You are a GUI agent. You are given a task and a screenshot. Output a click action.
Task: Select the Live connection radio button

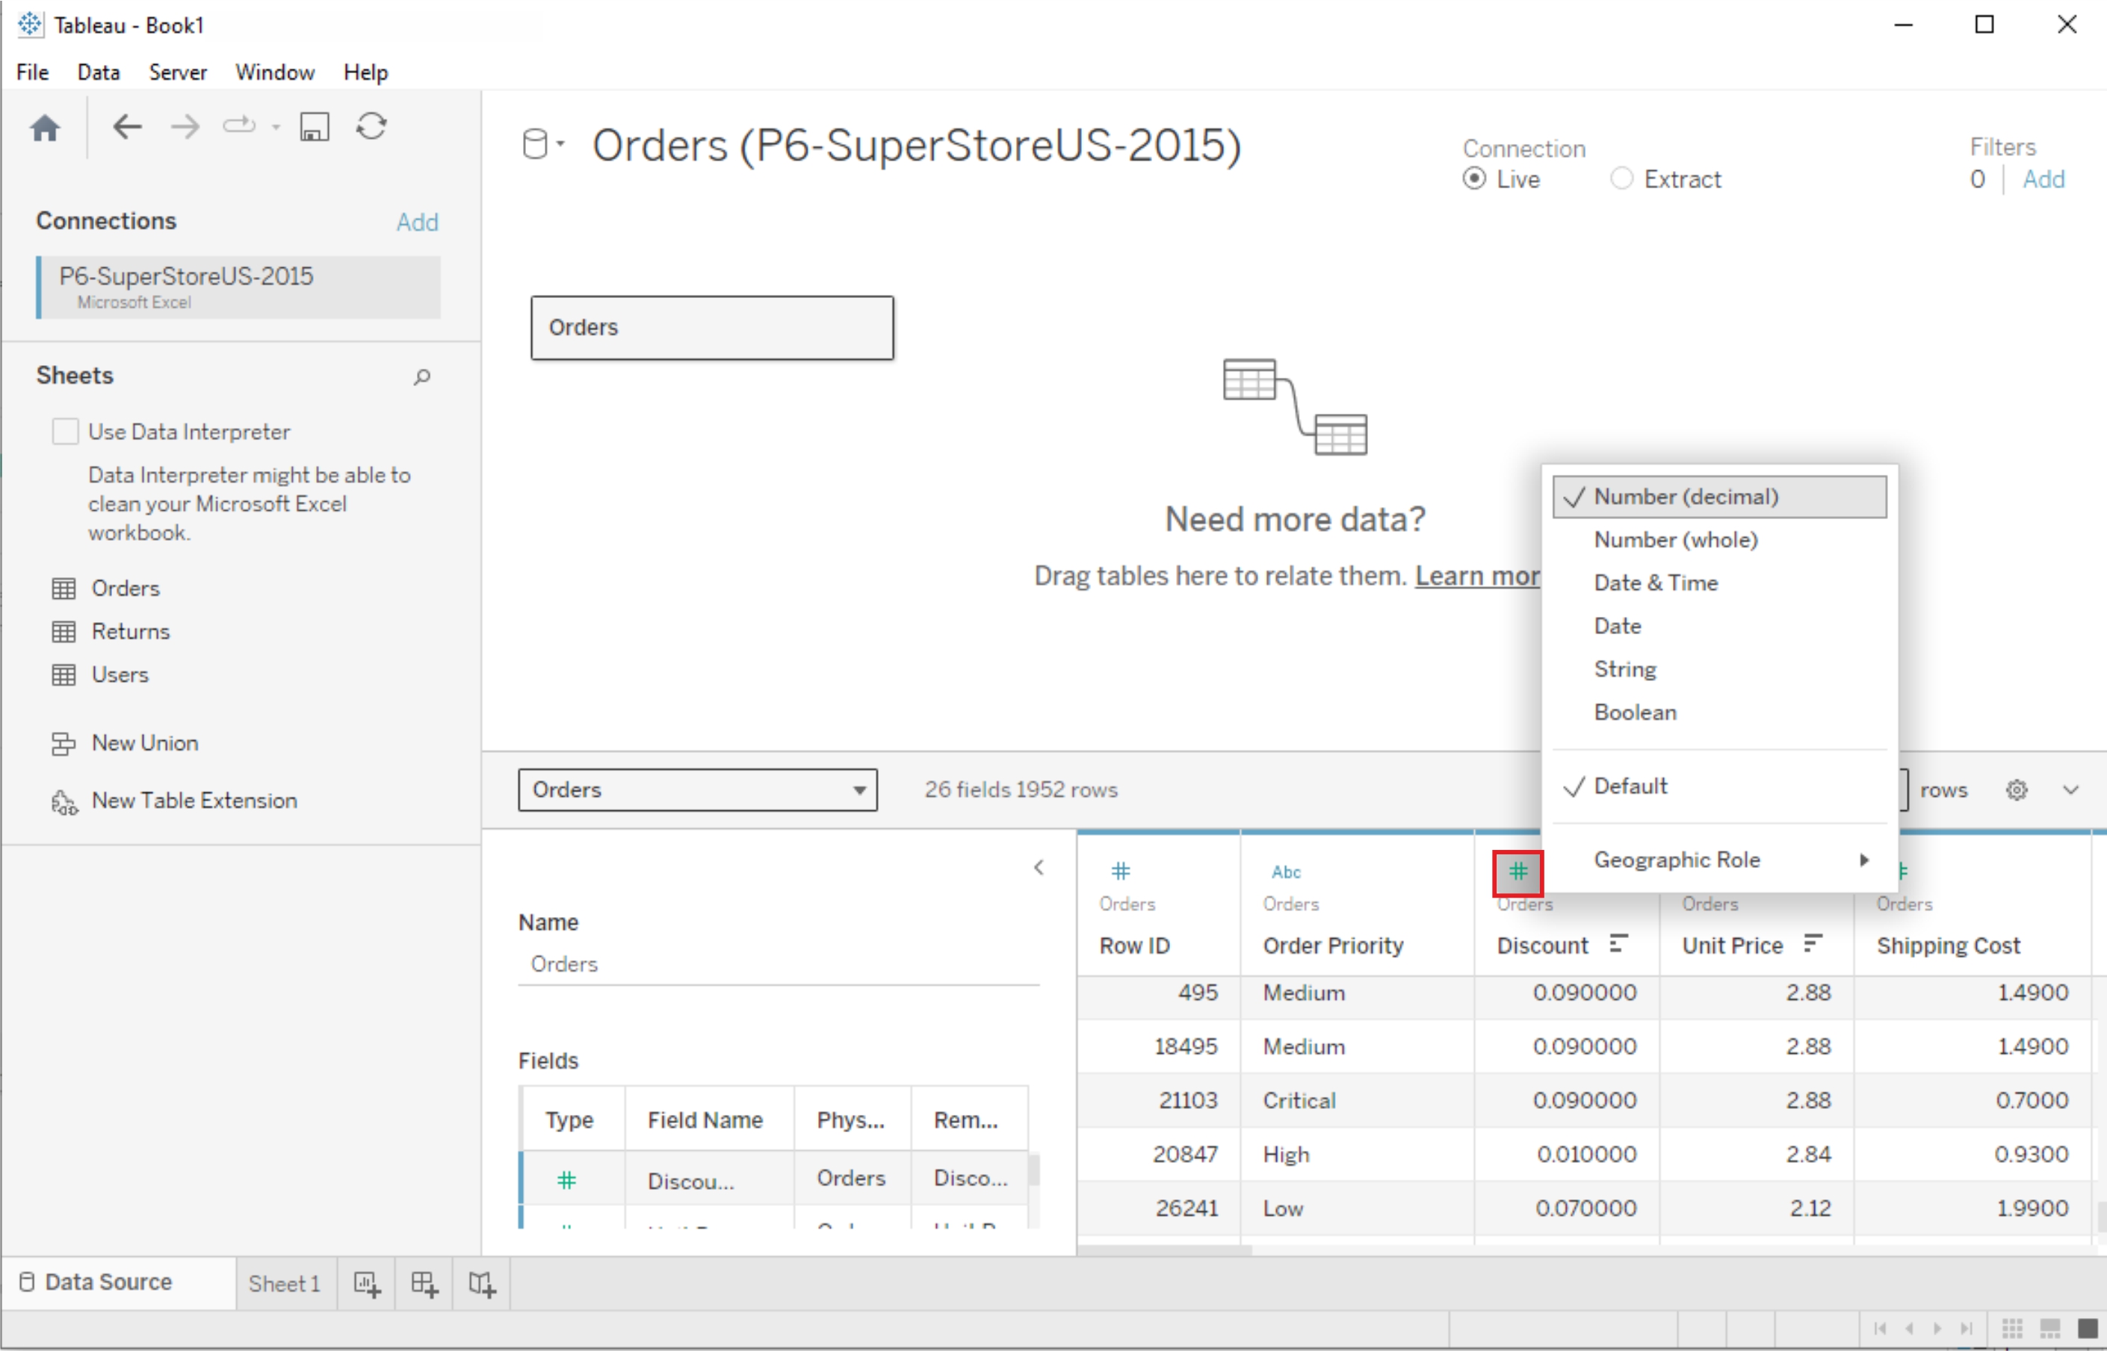pyautogui.click(x=1474, y=179)
